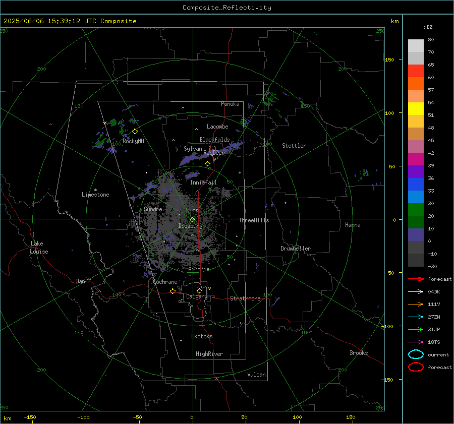Click the Cochrane town label

[x=165, y=282]
